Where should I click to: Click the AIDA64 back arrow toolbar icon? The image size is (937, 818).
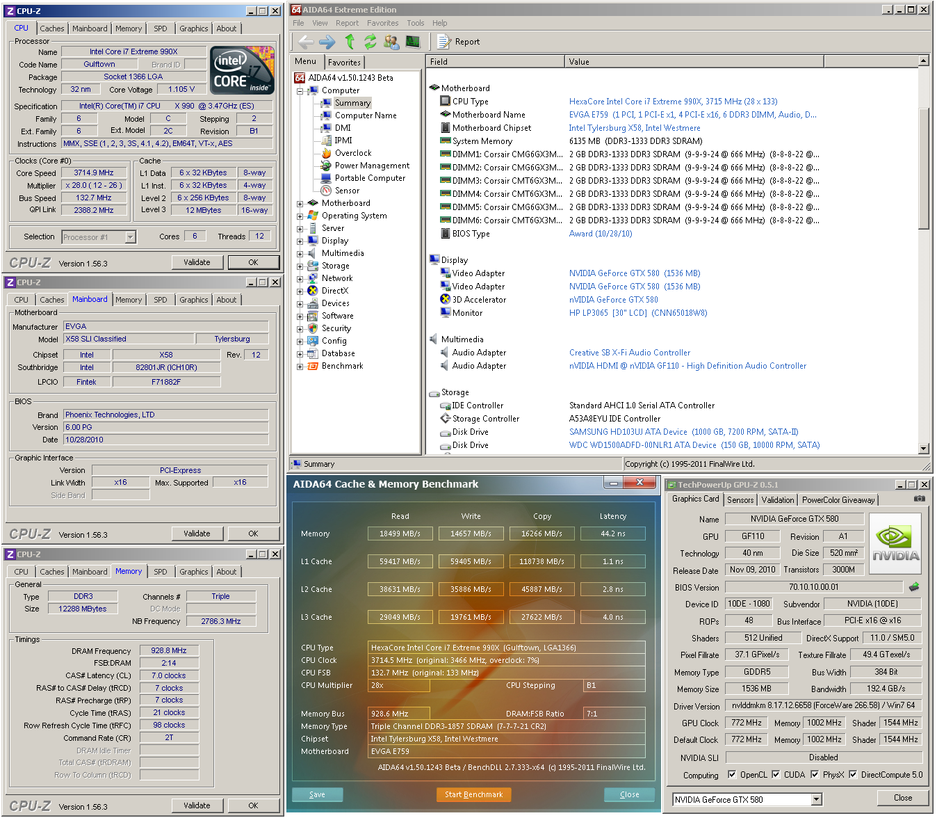click(306, 42)
